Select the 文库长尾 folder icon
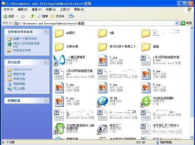 click(x=59, y=47)
